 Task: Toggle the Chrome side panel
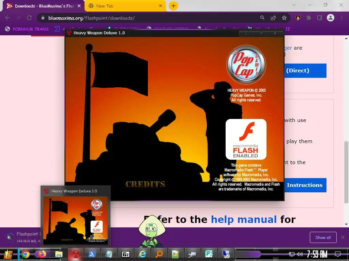pos(320,18)
